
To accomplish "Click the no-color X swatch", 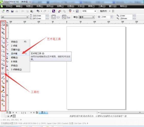I will [x=14, y=116].
